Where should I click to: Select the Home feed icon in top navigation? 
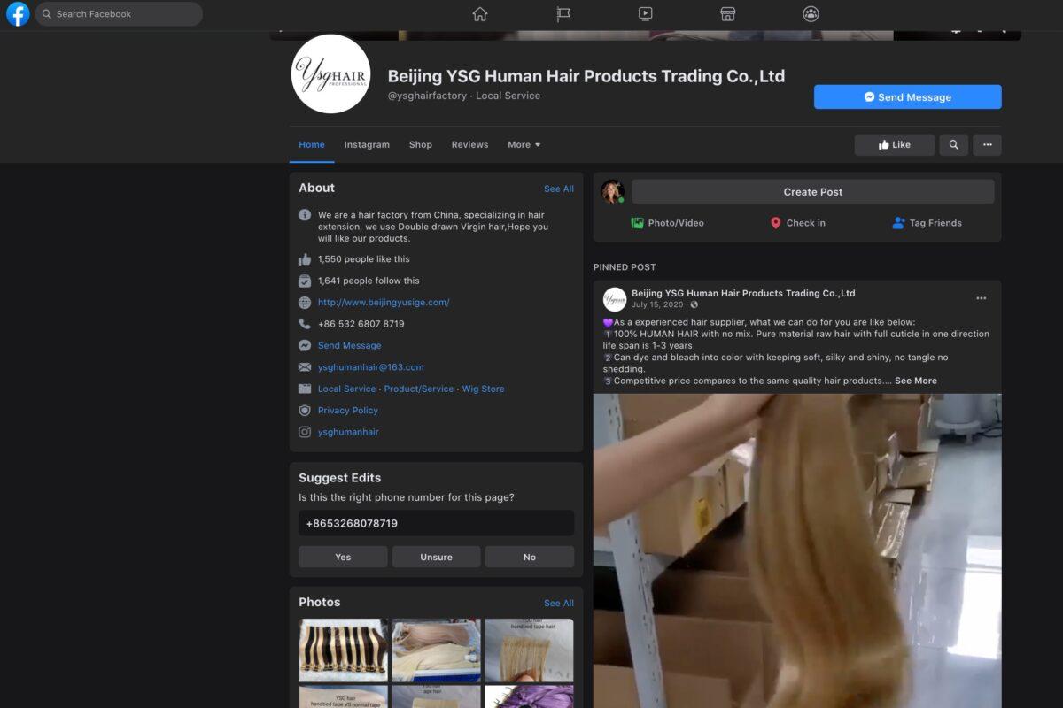pyautogui.click(x=478, y=14)
